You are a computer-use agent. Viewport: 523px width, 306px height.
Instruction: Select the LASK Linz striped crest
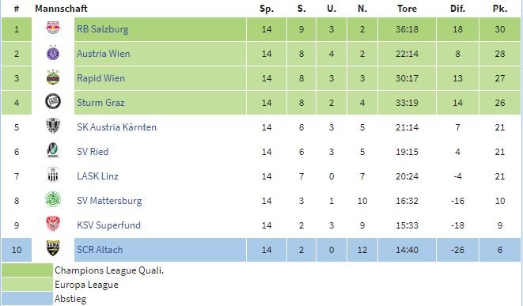(53, 175)
